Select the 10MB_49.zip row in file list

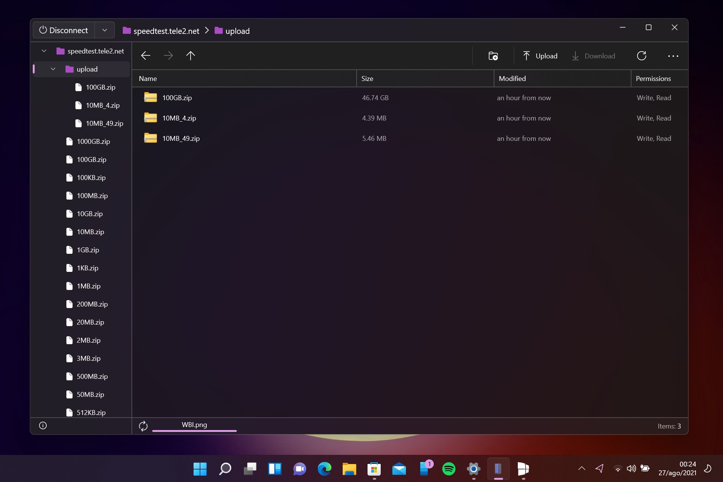(x=410, y=138)
